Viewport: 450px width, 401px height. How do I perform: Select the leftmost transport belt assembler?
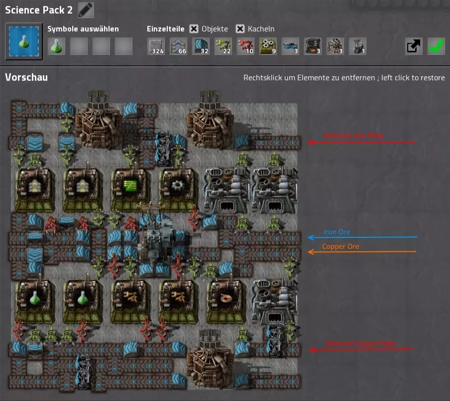point(35,190)
